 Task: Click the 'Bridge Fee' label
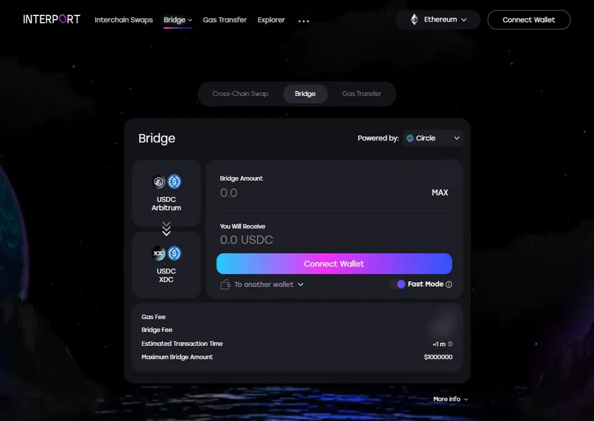click(x=157, y=330)
